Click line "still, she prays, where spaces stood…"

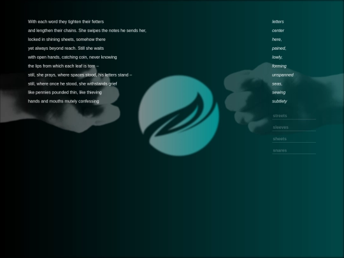tap(80, 75)
